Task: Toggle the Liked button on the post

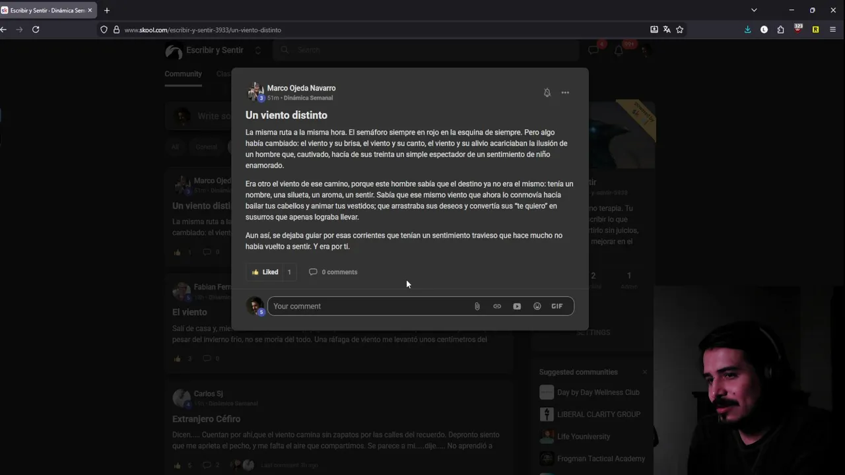Action: 265,272
